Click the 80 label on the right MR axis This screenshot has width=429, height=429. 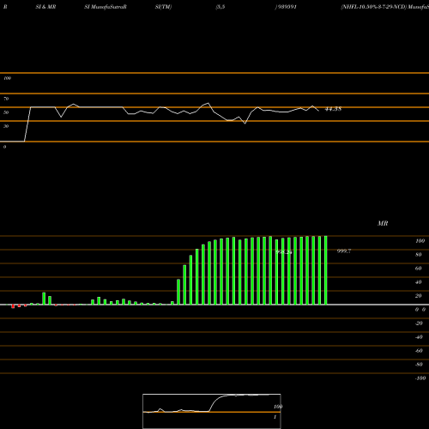pyautogui.click(x=419, y=255)
